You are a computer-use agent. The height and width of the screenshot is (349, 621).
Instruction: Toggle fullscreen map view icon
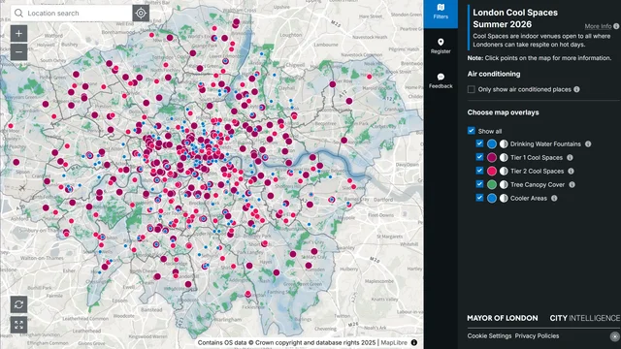tap(18, 325)
